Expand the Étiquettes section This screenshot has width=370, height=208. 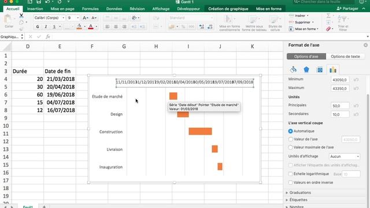[x=298, y=200]
